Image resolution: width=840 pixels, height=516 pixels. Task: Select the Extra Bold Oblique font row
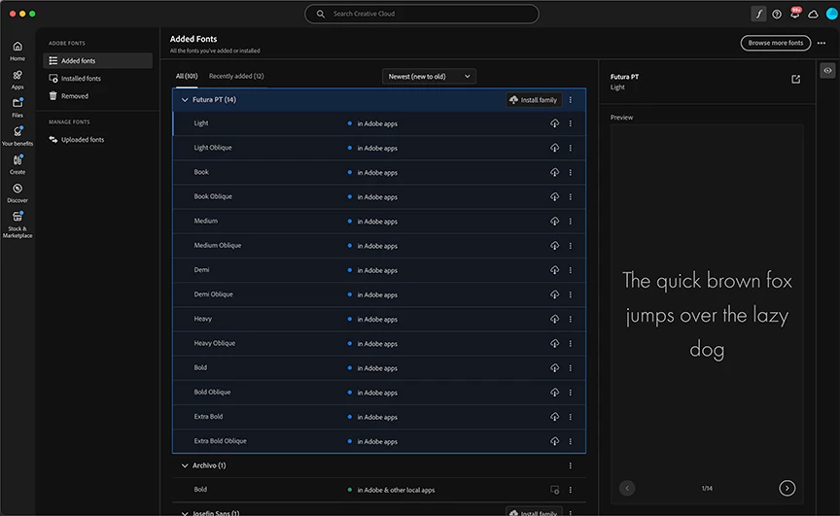[x=379, y=441]
